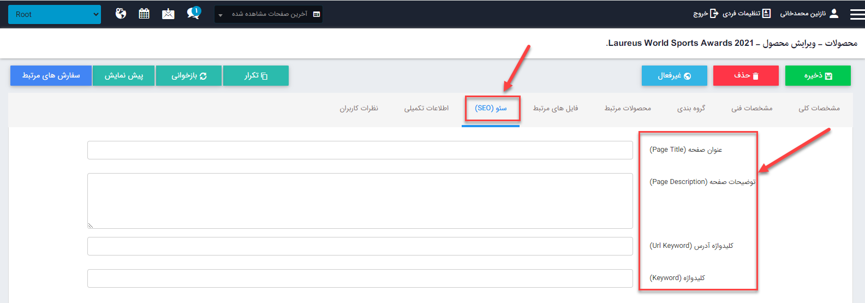865x303 pixels.
Task: Click the user profile icon for نازنین محمدخانی
Action: coord(833,14)
